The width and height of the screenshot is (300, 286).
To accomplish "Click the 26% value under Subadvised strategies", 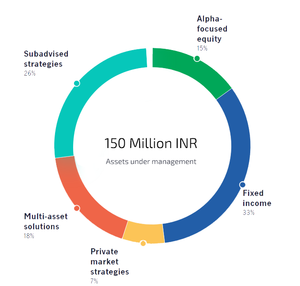I will pos(30,73).
